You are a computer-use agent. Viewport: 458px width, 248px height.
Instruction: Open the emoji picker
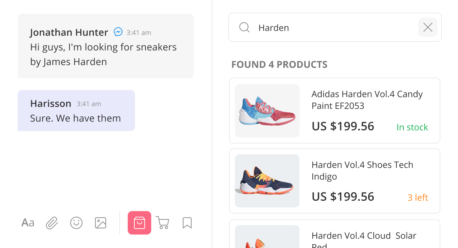coord(76,223)
